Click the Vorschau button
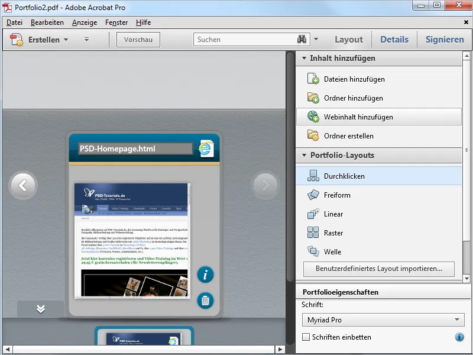This screenshot has height=355, width=473. click(138, 40)
